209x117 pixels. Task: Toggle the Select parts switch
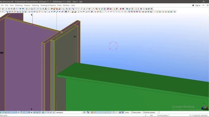pos(6,112)
